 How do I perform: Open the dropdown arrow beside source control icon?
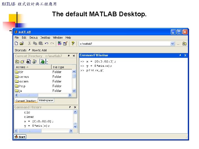point(47,62)
